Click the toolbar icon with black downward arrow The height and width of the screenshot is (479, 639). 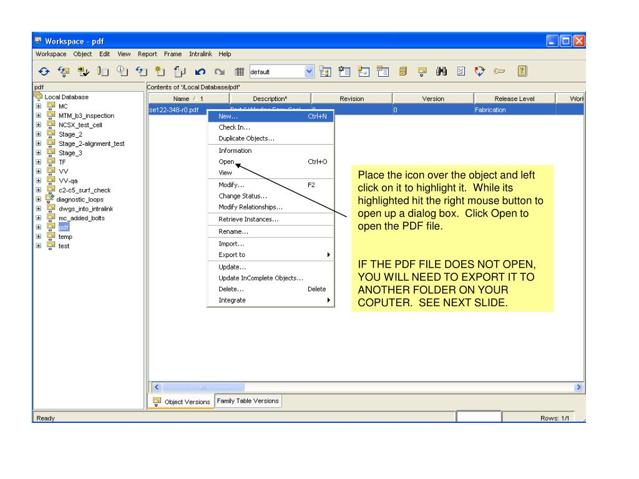point(83,72)
